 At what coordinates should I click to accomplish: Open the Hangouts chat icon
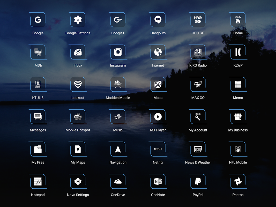(158, 20)
